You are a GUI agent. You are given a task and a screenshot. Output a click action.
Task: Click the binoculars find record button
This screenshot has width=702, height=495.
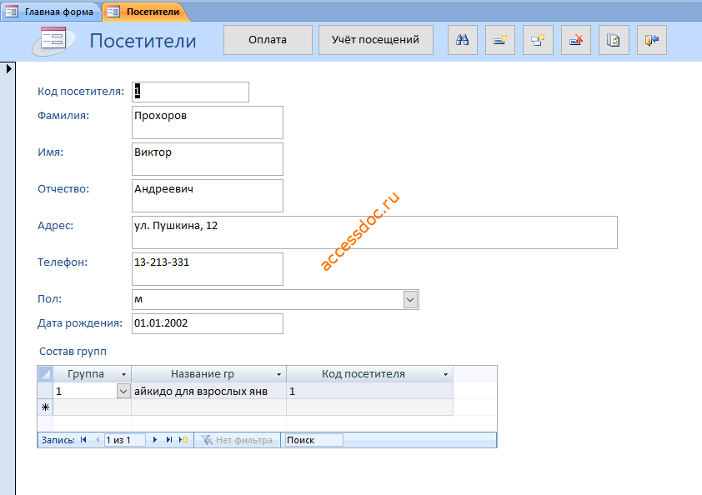click(x=463, y=40)
